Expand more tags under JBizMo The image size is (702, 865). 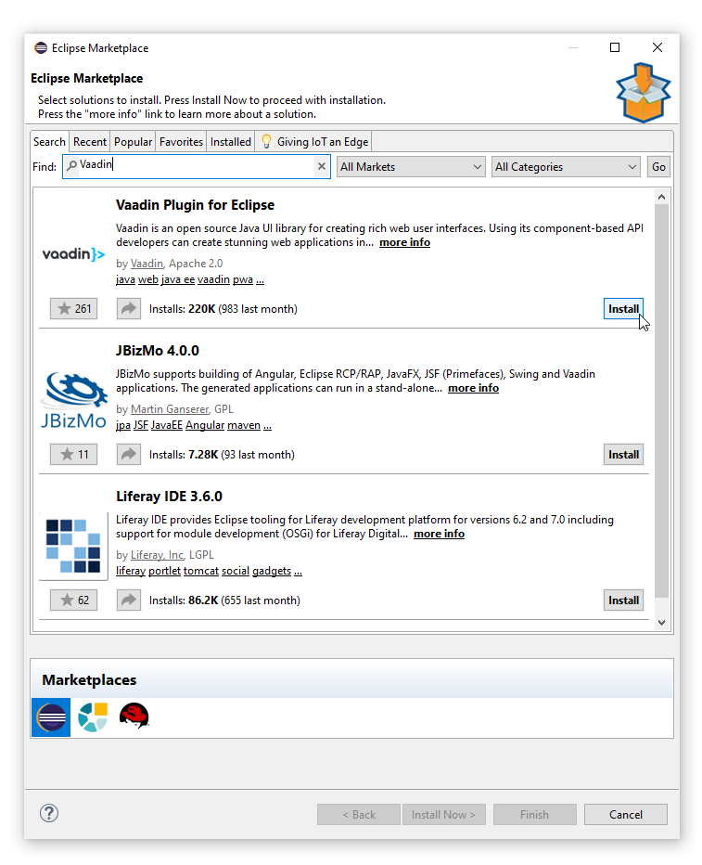point(267,425)
